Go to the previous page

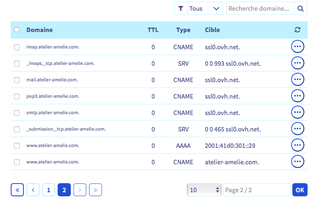tap(33, 190)
